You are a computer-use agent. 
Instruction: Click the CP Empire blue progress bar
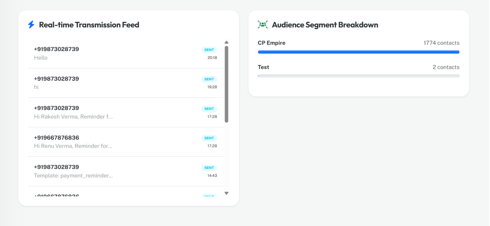point(358,52)
